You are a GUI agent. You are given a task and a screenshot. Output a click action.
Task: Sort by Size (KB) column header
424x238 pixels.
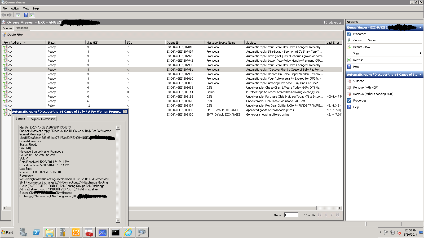tap(105, 42)
